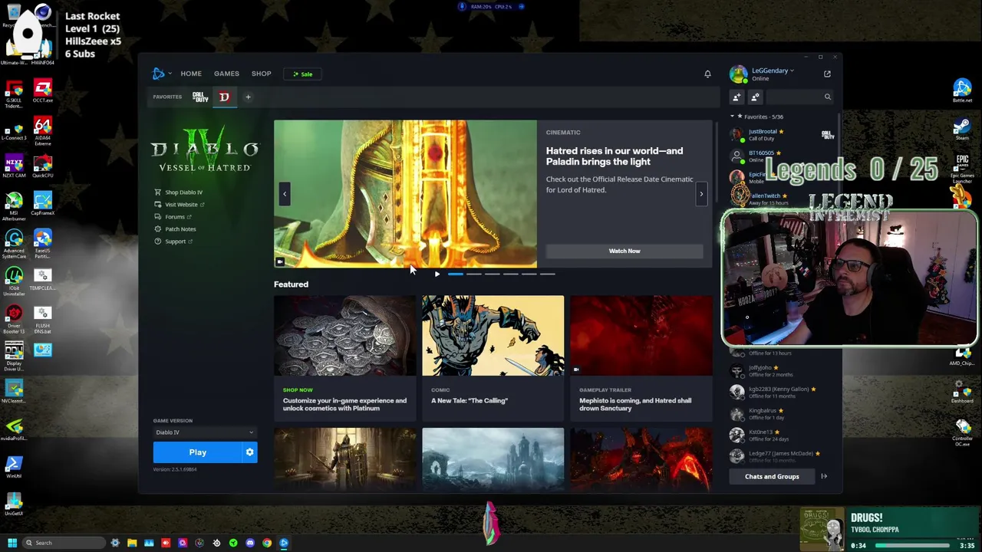Screen dimensions: 982x552
Task: Go to the HOME tab
Action: point(191,74)
